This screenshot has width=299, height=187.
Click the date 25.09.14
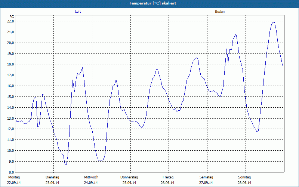pyautogui.click(x=129, y=183)
